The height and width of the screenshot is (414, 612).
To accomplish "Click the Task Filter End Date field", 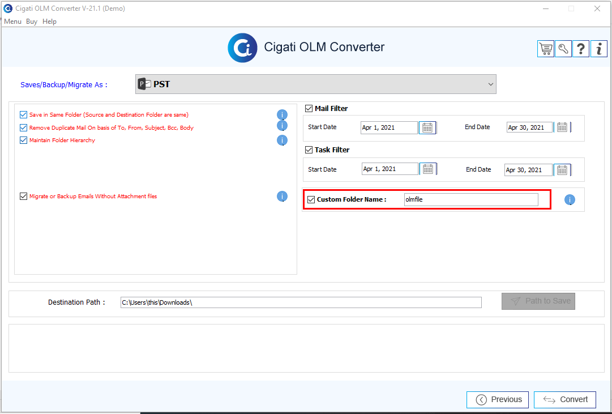I will pos(528,170).
